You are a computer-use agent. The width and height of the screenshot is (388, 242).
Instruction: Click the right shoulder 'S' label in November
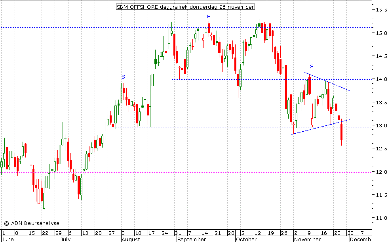point(312,67)
